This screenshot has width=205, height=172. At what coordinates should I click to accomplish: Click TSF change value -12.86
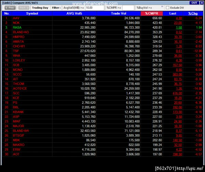pos(198,51)
